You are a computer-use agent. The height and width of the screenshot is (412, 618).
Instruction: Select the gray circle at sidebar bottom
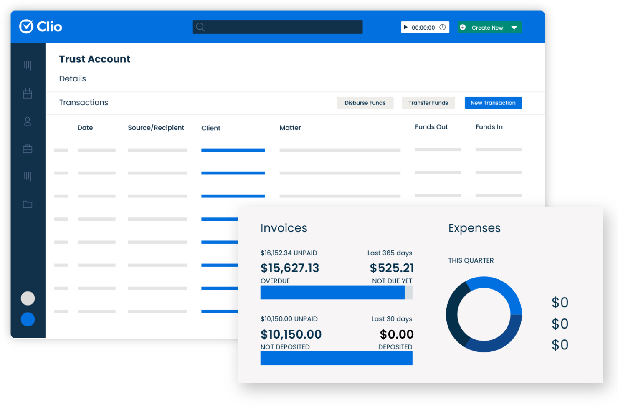(28, 298)
